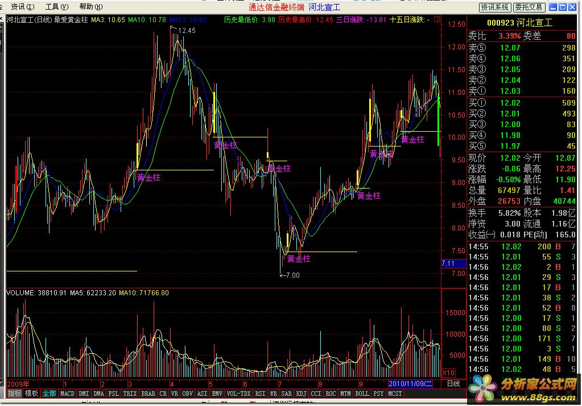This screenshot has width=582, height=406.
Task: Click the 卖① 12.03 order row
Action: click(x=522, y=91)
